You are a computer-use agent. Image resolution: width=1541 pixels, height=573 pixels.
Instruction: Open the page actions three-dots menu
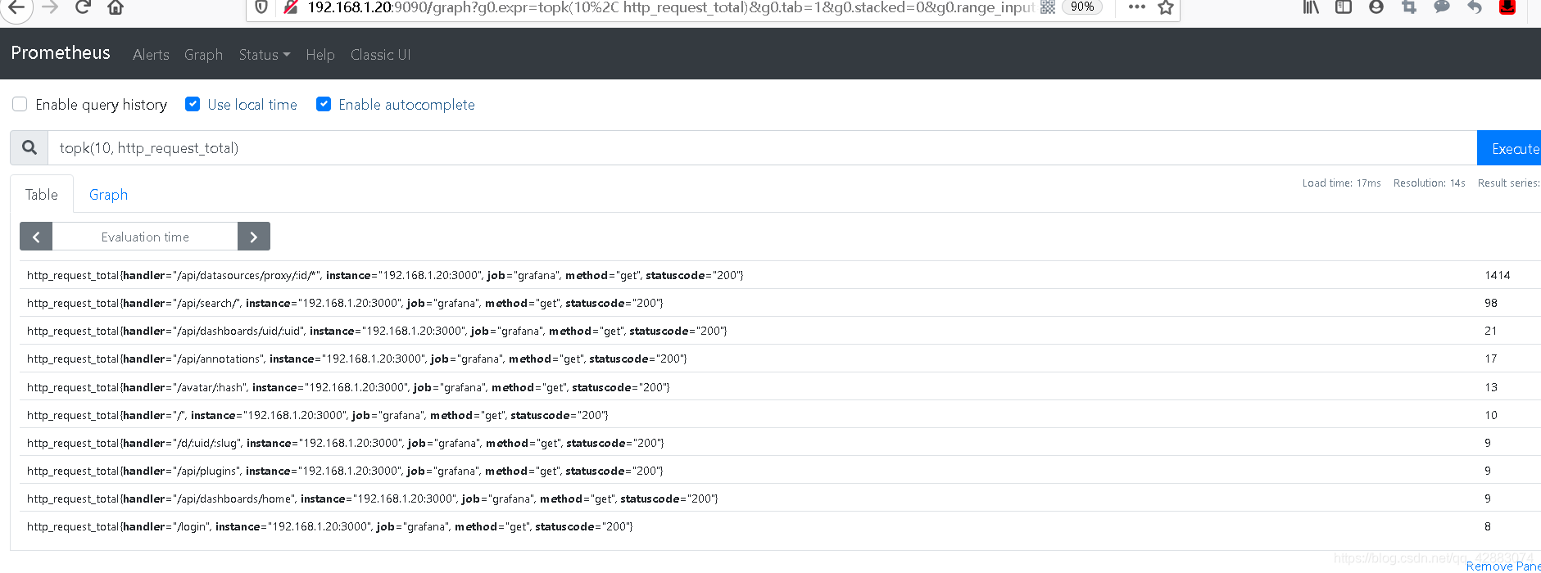(x=1136, y=7)
